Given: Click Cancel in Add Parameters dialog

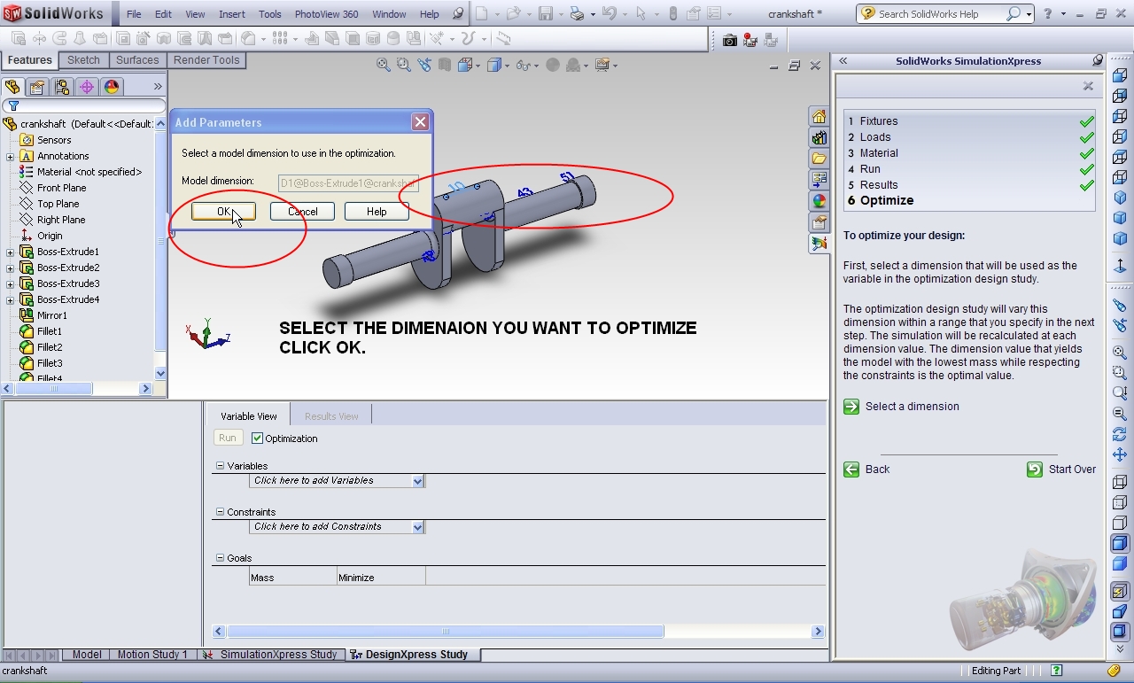Looking at the screenshot, I should (x=302, y=212).
